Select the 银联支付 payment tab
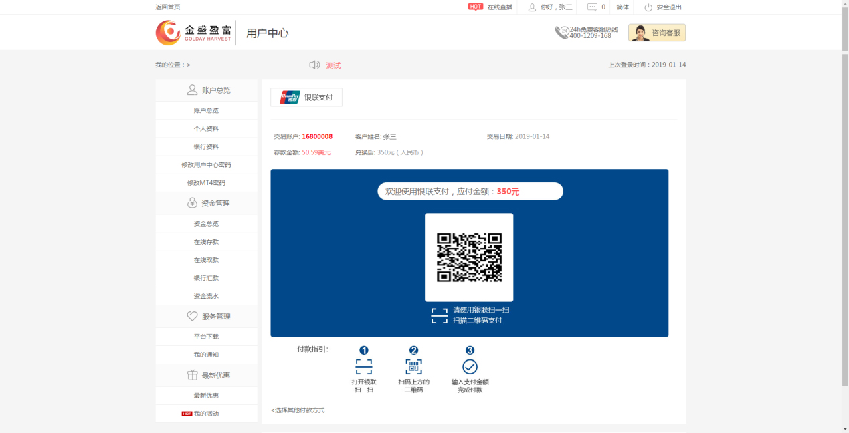This screenshot has width=849, height=433. [x=306, y=97]
